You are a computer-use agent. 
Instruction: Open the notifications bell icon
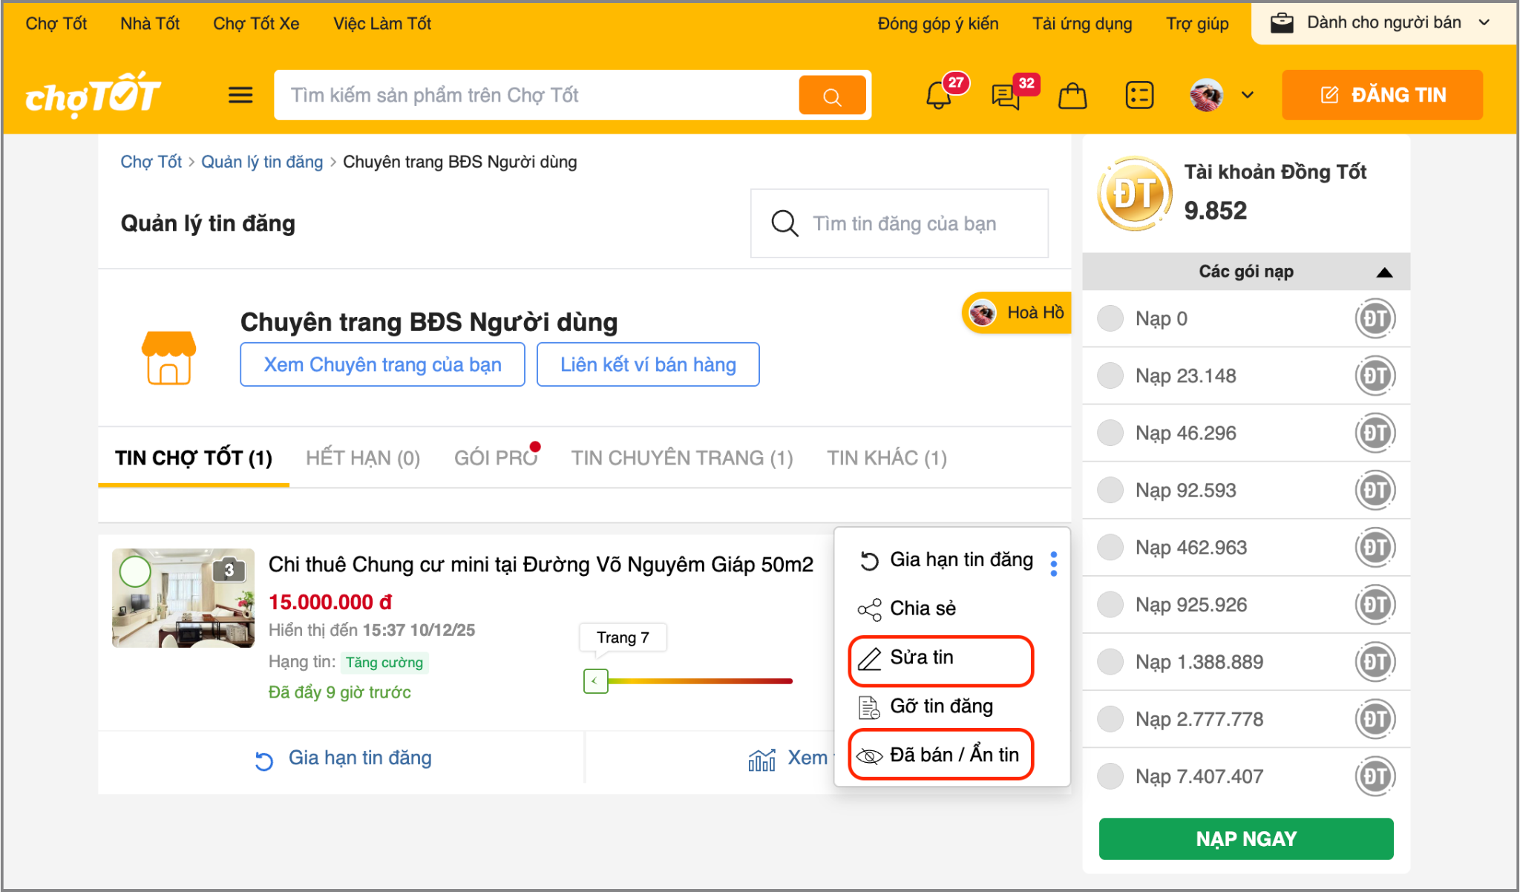pyautogui.click(x=939, y=96)
